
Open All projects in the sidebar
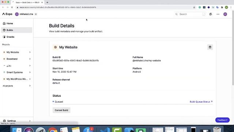tap(8, 86)
